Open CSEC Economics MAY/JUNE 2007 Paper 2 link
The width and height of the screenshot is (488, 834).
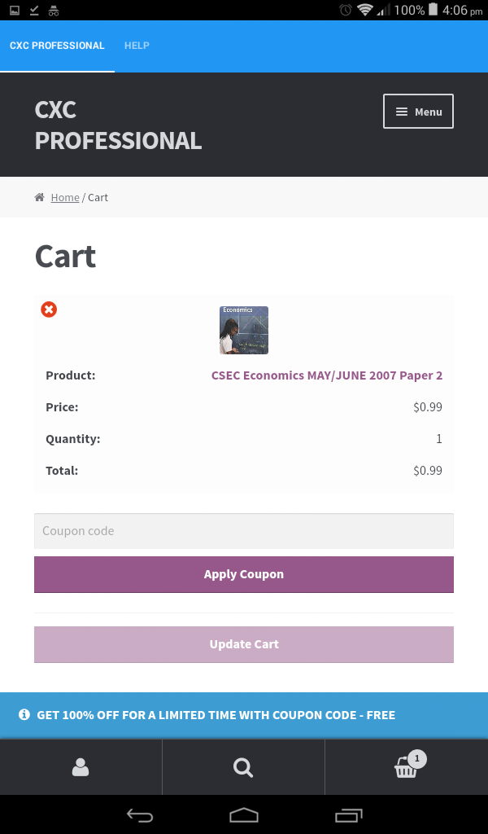pos(326,375)
